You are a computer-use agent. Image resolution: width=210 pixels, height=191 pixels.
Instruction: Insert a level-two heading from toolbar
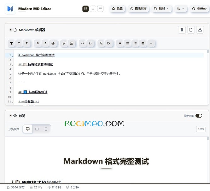click(19, 43)
